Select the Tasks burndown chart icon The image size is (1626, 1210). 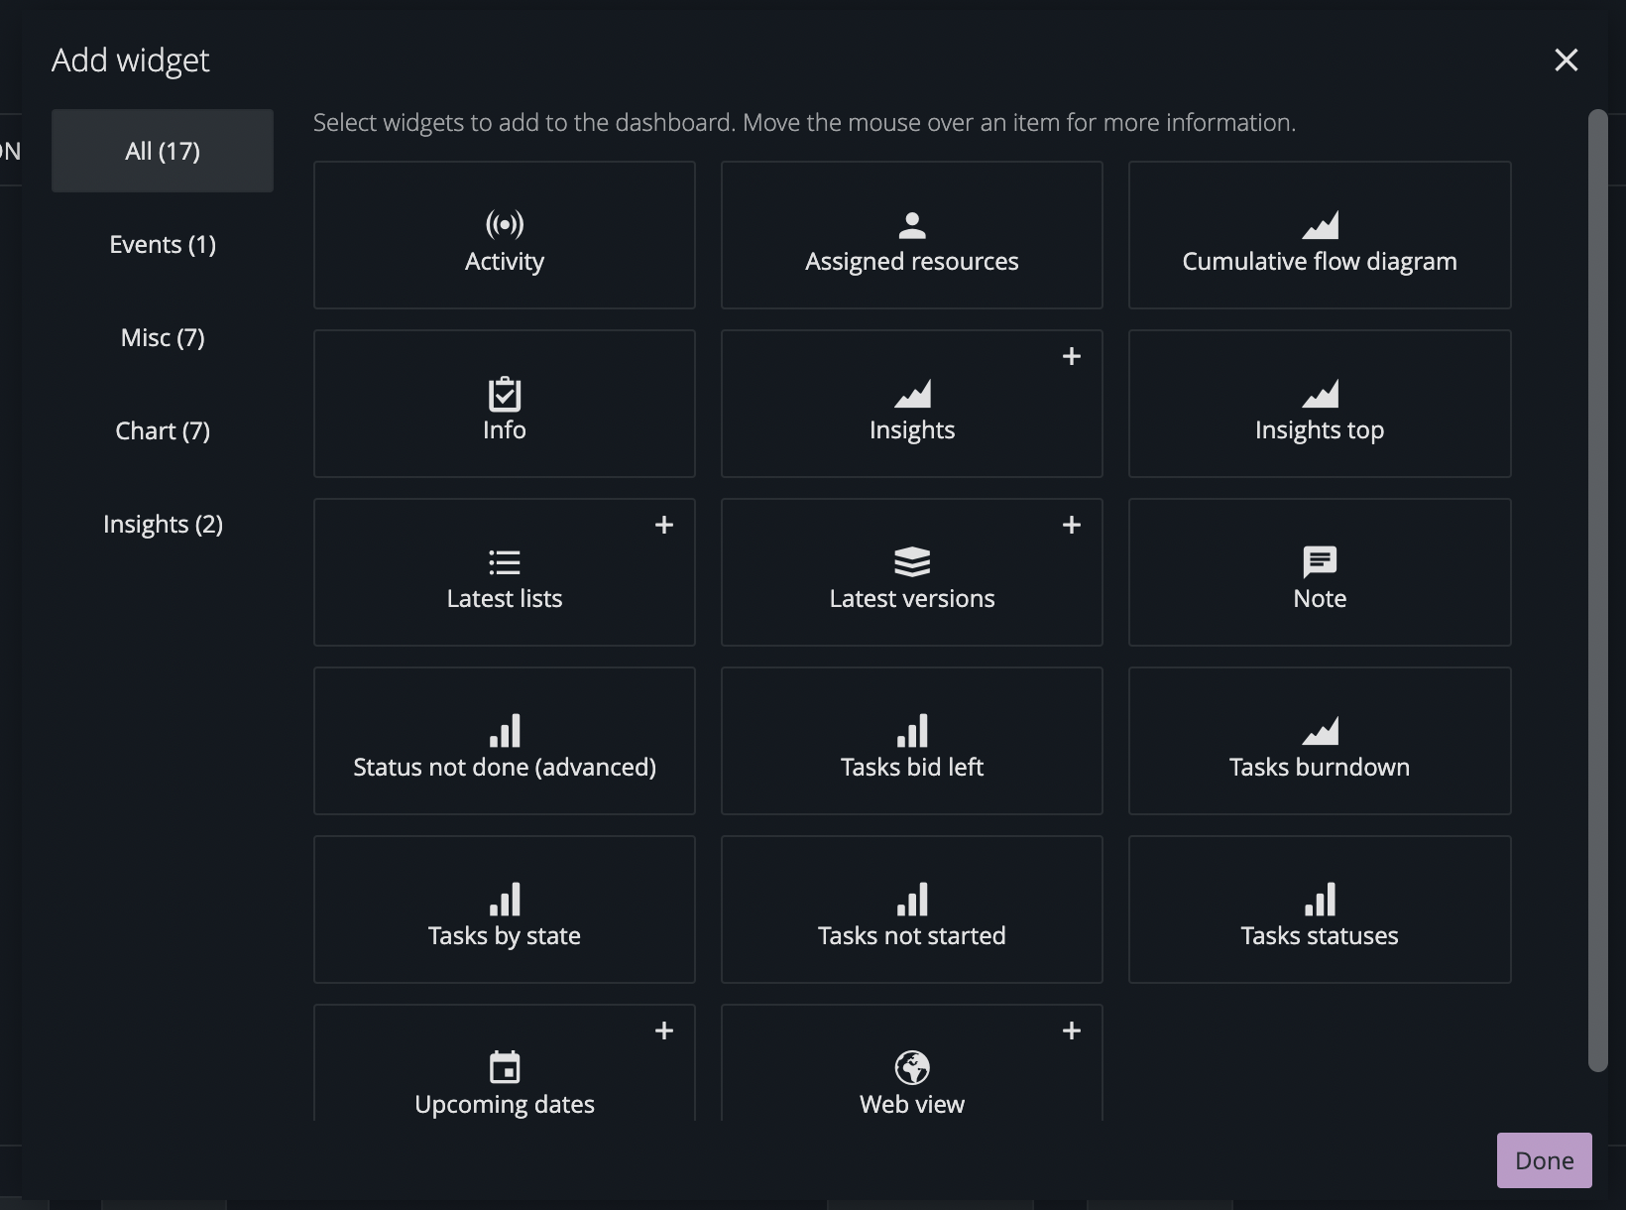1320,730
